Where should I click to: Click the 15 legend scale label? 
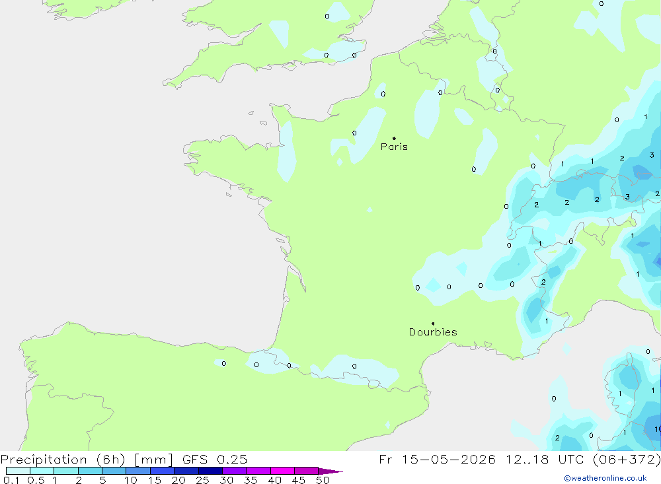coord(155,480)
